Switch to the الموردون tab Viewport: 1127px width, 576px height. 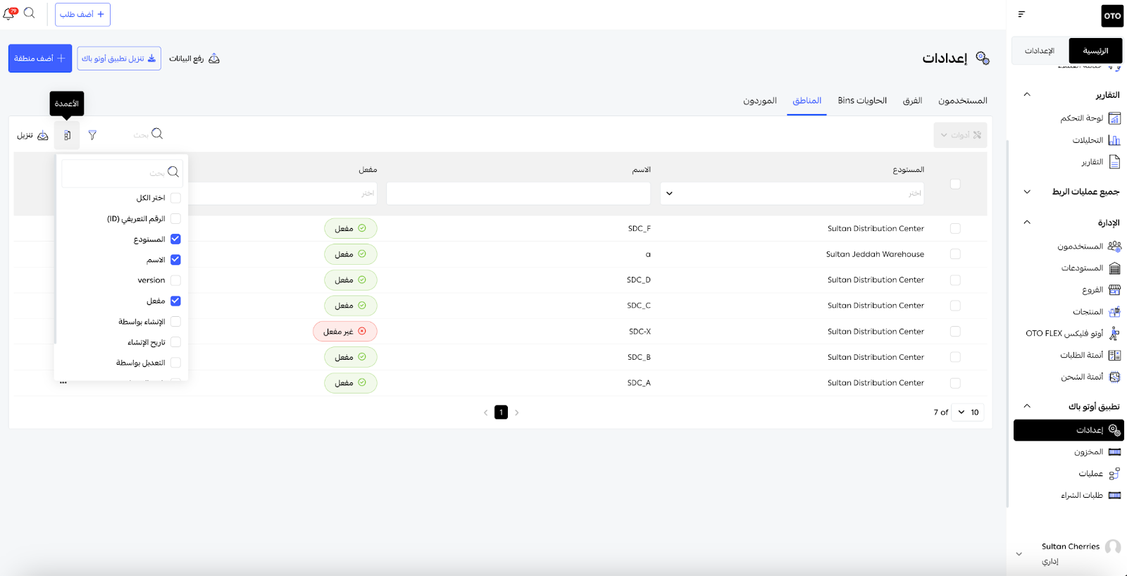point(759,101)
